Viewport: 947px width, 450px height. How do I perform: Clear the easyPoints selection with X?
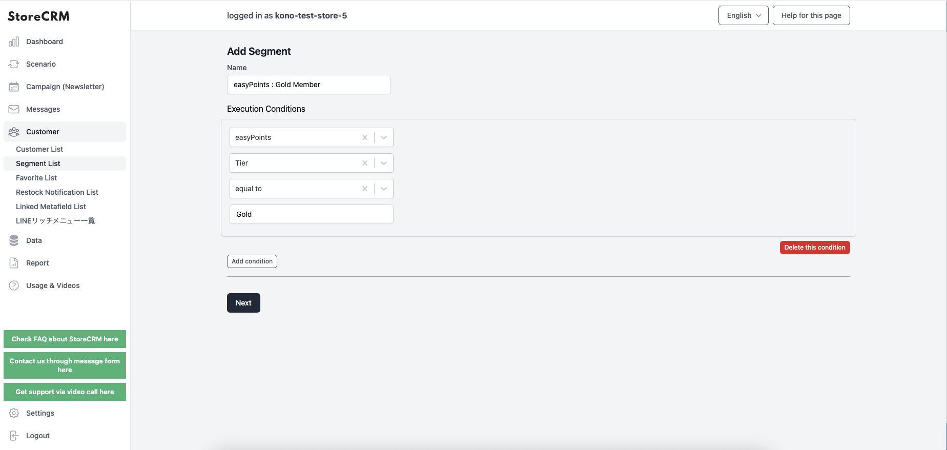365,137
